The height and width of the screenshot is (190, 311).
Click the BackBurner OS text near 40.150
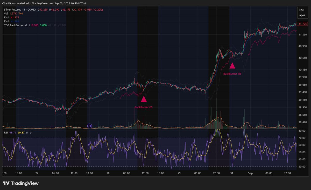coord(232,74)
